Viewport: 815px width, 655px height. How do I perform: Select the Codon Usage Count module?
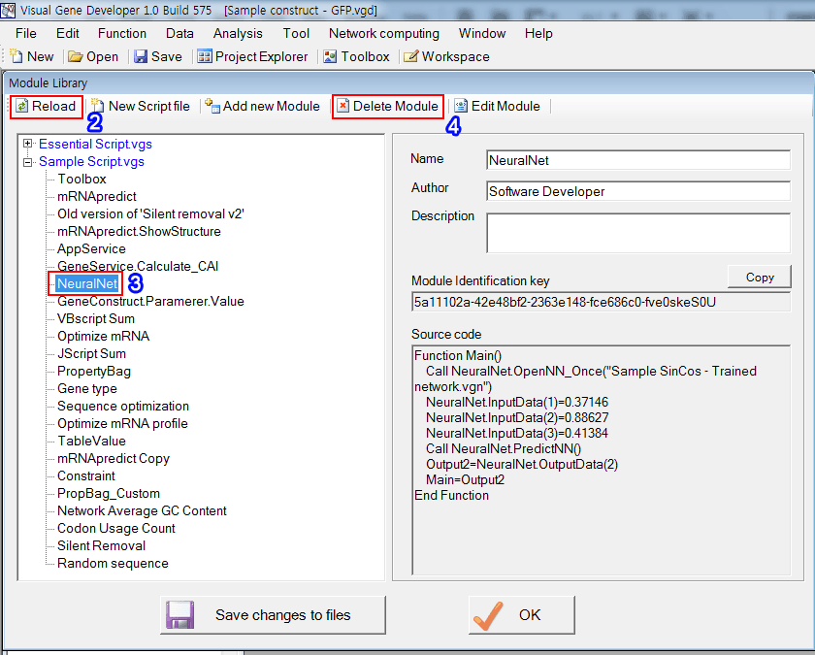pos(116,528)
